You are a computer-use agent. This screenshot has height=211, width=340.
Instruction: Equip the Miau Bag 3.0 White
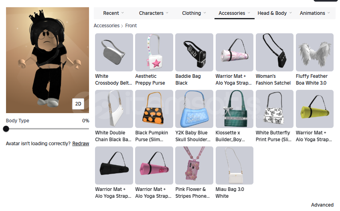tap(235, 165)
